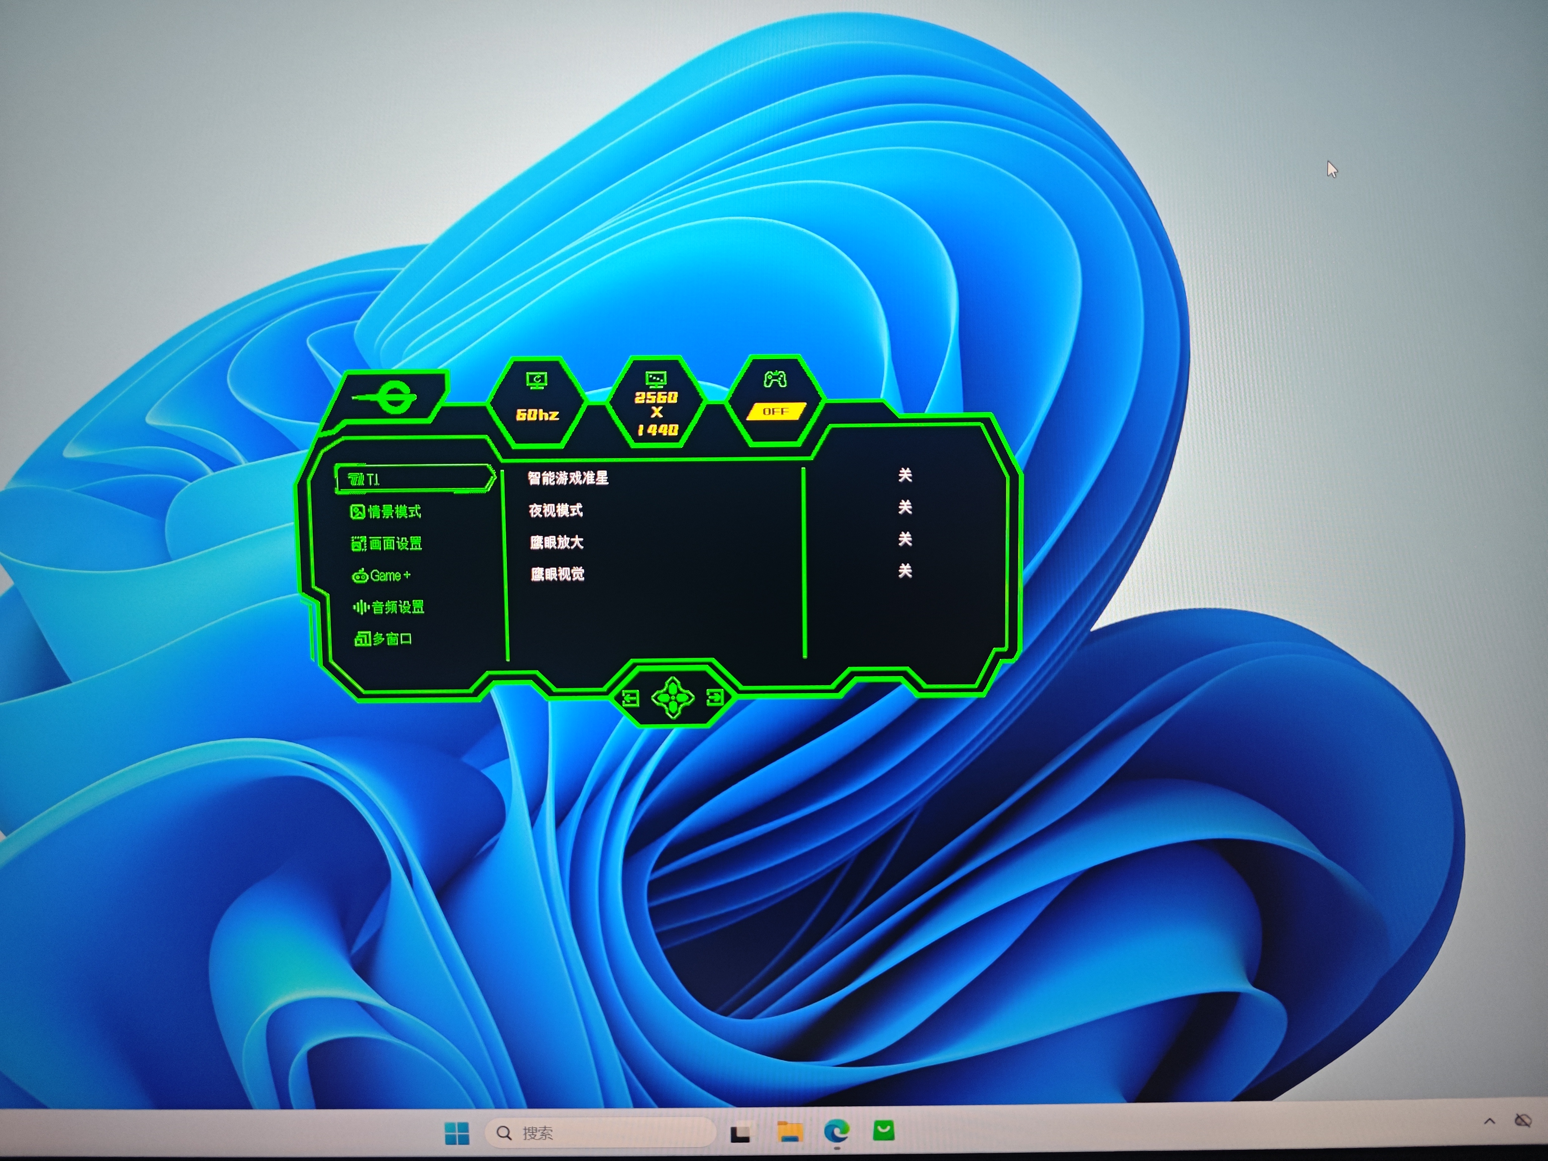The width and height of the screenshot is (1548, 1161).
Task: Click the left exit arrow icon
Action: [630, 698]
